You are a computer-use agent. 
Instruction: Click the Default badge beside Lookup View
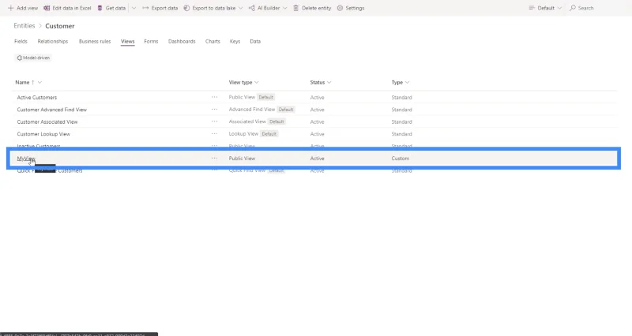click(x=269, y=133)
